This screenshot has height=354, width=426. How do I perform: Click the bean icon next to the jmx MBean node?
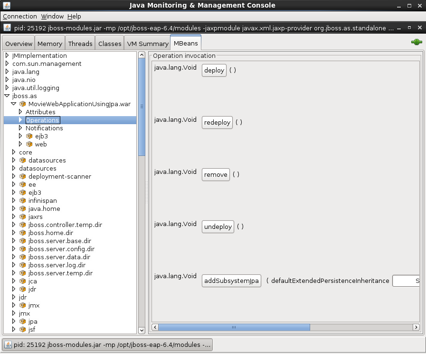pyautogui.click(x=22, y=305)
